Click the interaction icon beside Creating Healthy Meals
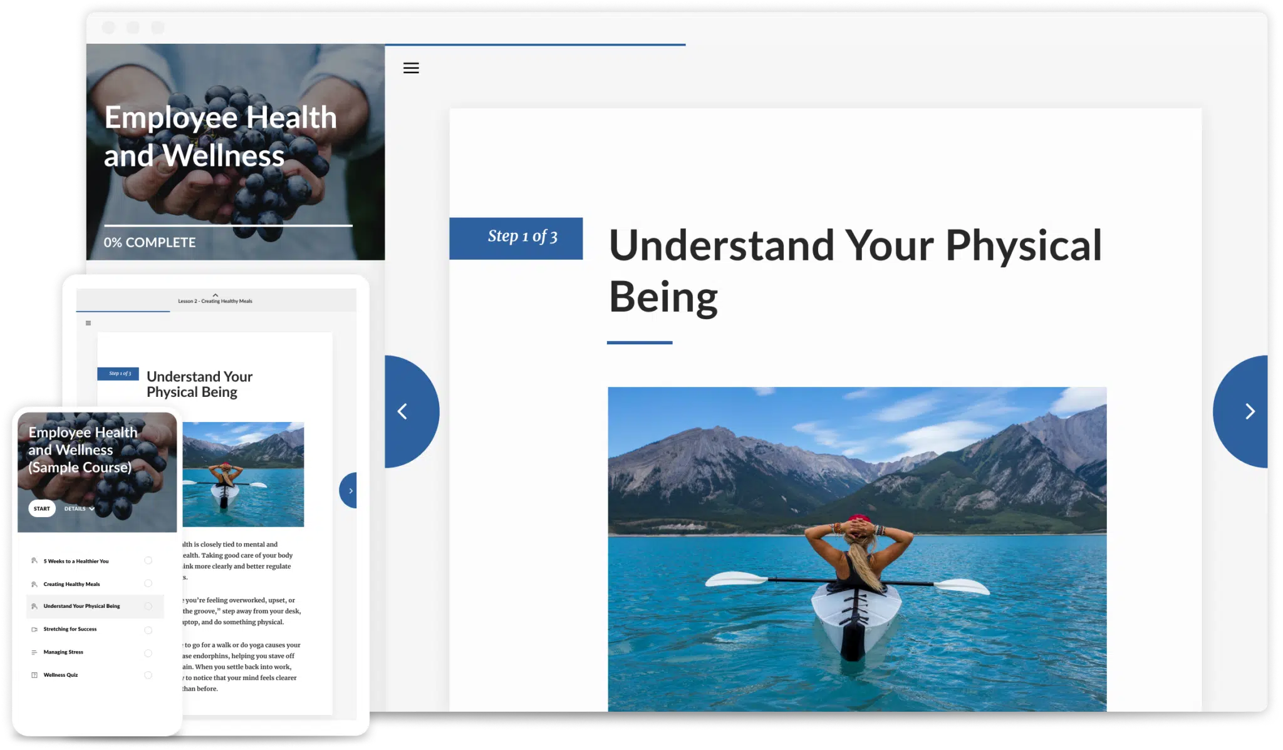Screen dimensions: 1283x750 (34, 584)
